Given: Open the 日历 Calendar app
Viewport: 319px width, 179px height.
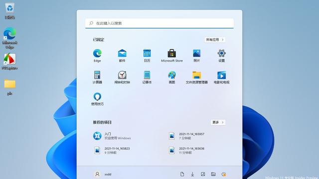Looking at the screenshot, I should coord(147,55).
